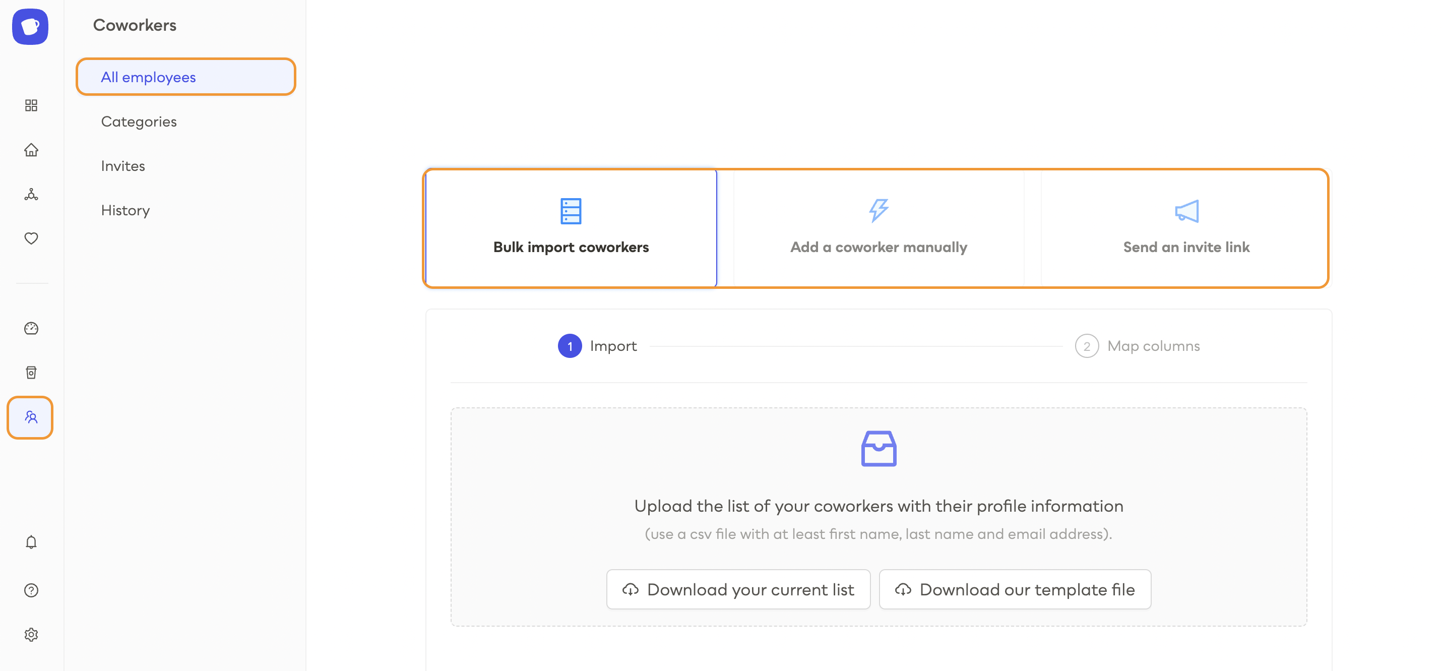1442x671 pixels.
Task: Select step 2 Map columns
Action: click(x=1138, y=346)
